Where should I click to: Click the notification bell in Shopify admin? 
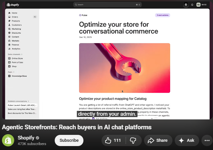pos(192,5)
